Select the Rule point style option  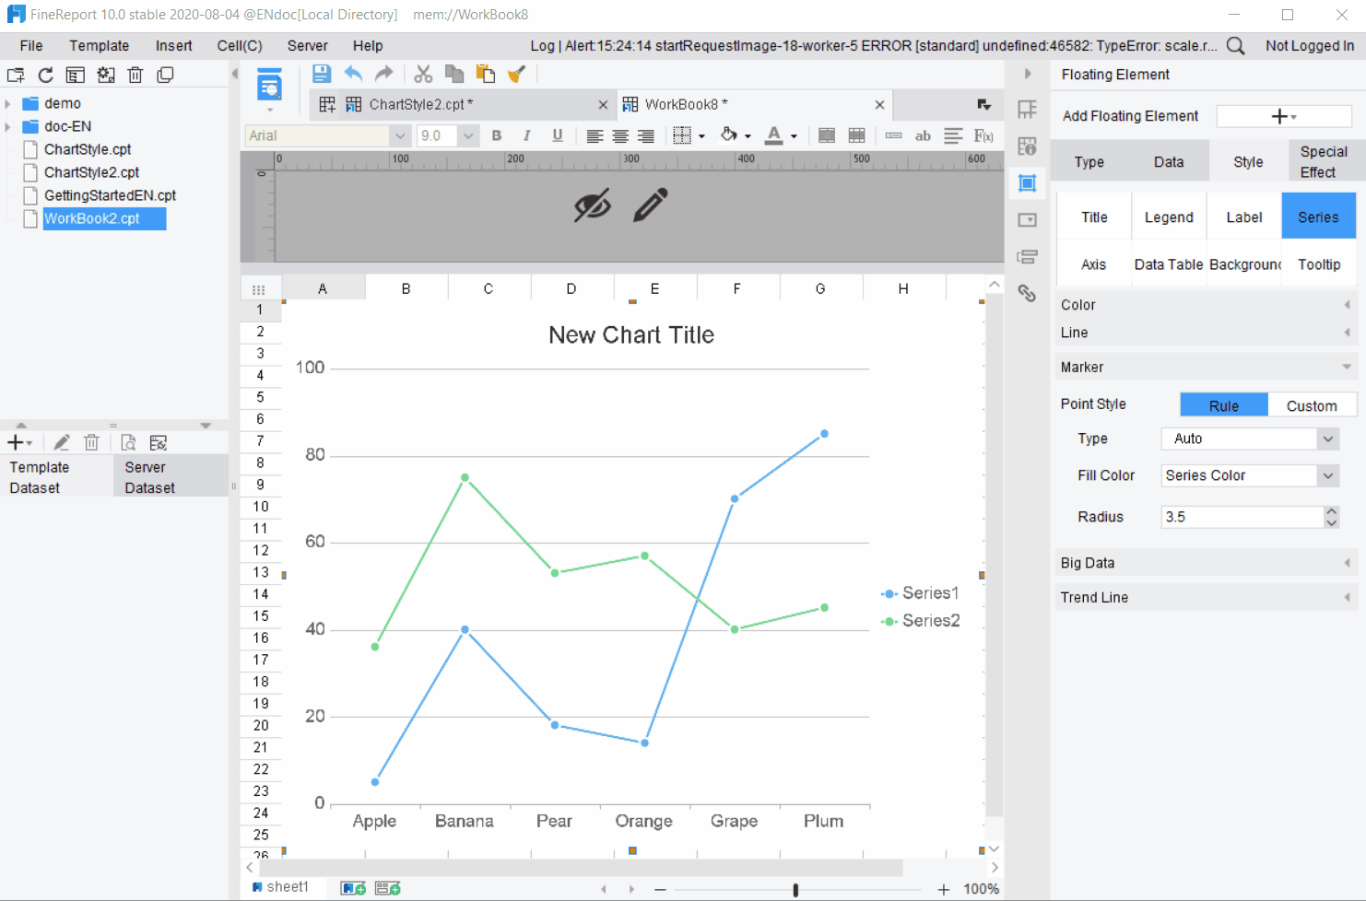pos(1224,405)
